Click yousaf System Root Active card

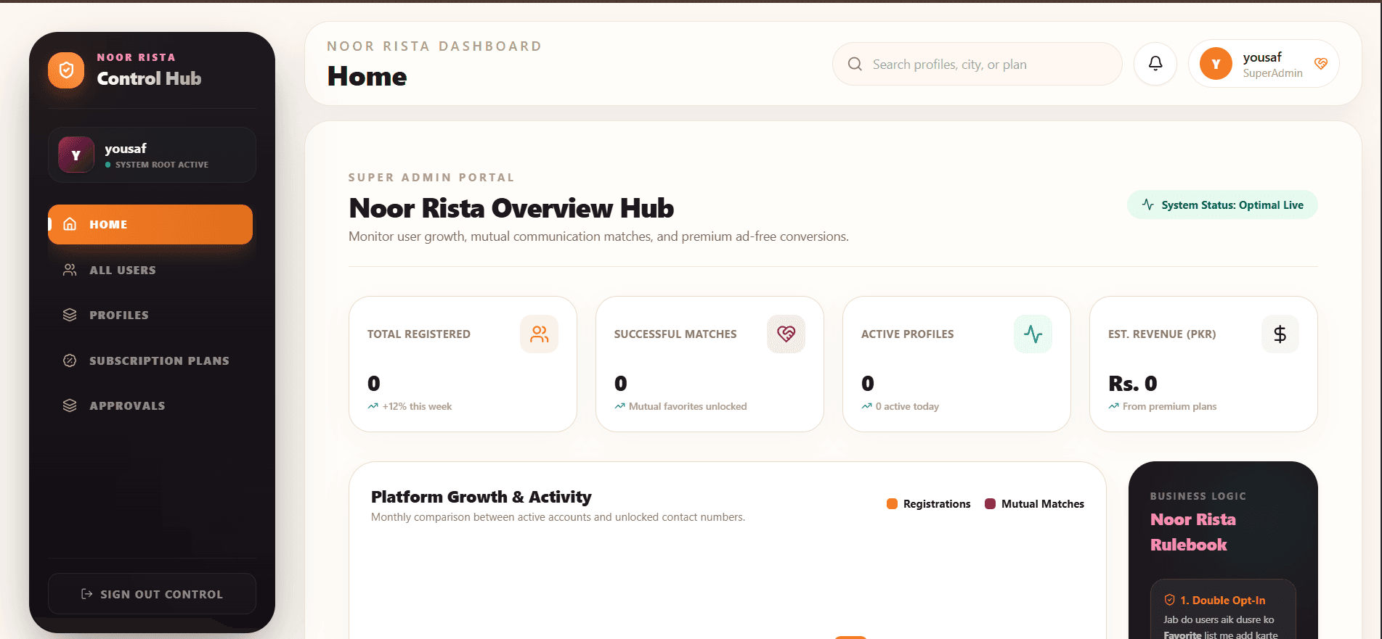pos(152,154)
